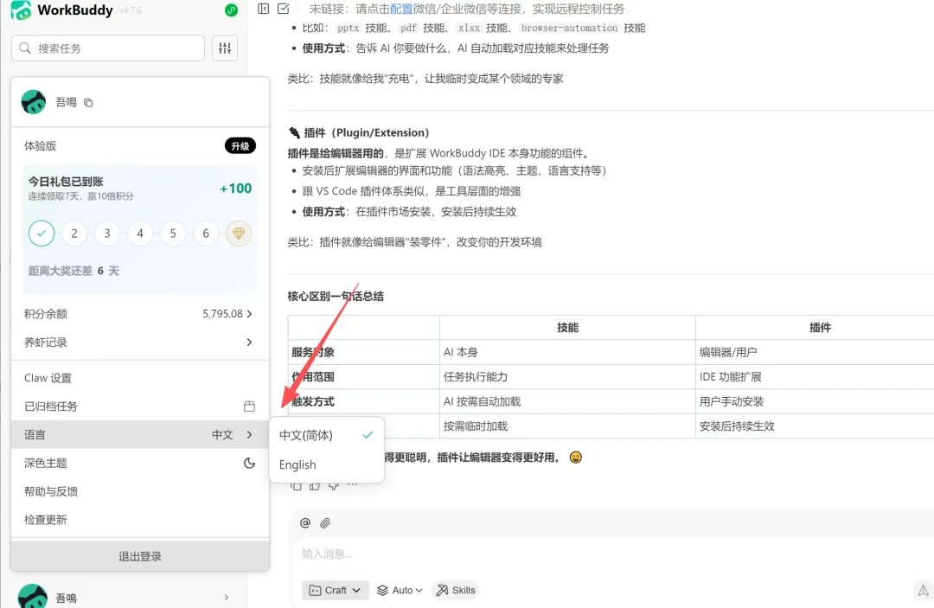Select day 6 reward circle
Image resolution: width=934 pixels, height=608 pixels.
pyautogui.click(x=206, y=234)
